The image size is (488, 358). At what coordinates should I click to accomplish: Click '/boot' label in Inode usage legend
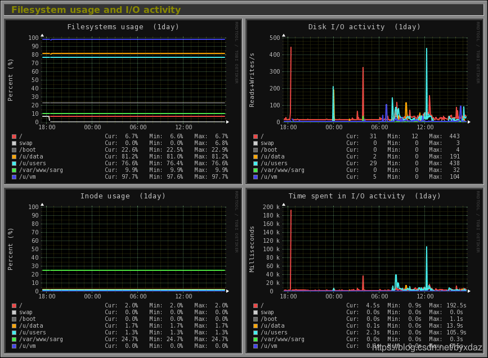pos(28,319)
